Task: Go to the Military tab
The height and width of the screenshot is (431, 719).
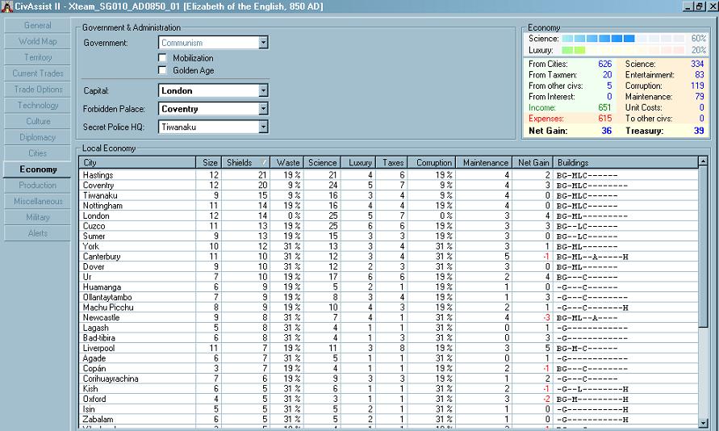Action: tap(38, 217)
